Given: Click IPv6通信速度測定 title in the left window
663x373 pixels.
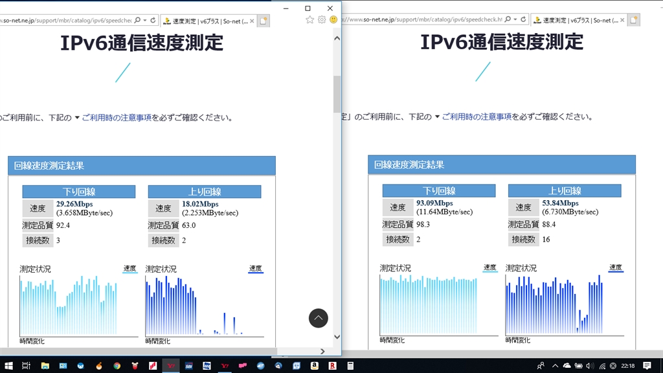Looking at the screenshot, I should pyautogui.click(x=142, y=43).
